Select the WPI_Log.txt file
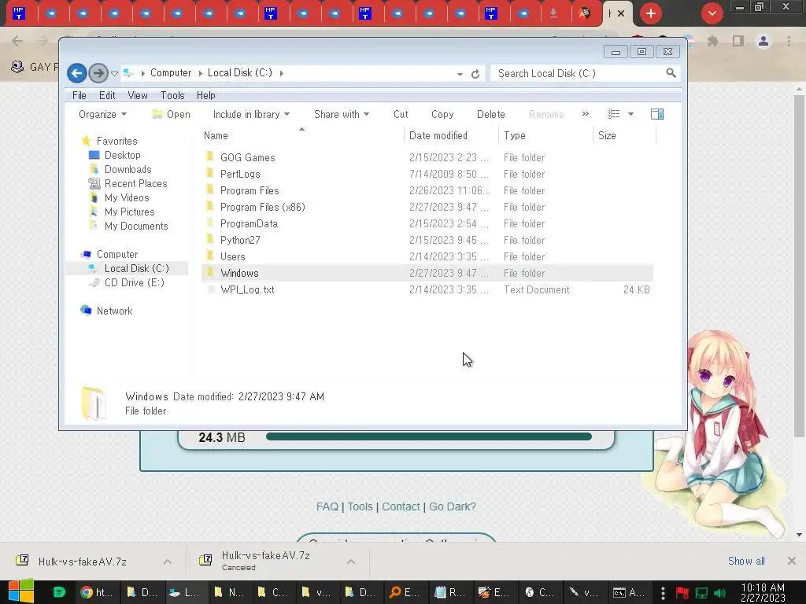Image resolution: width=806 pixels, height=604 pixels. 427,289
